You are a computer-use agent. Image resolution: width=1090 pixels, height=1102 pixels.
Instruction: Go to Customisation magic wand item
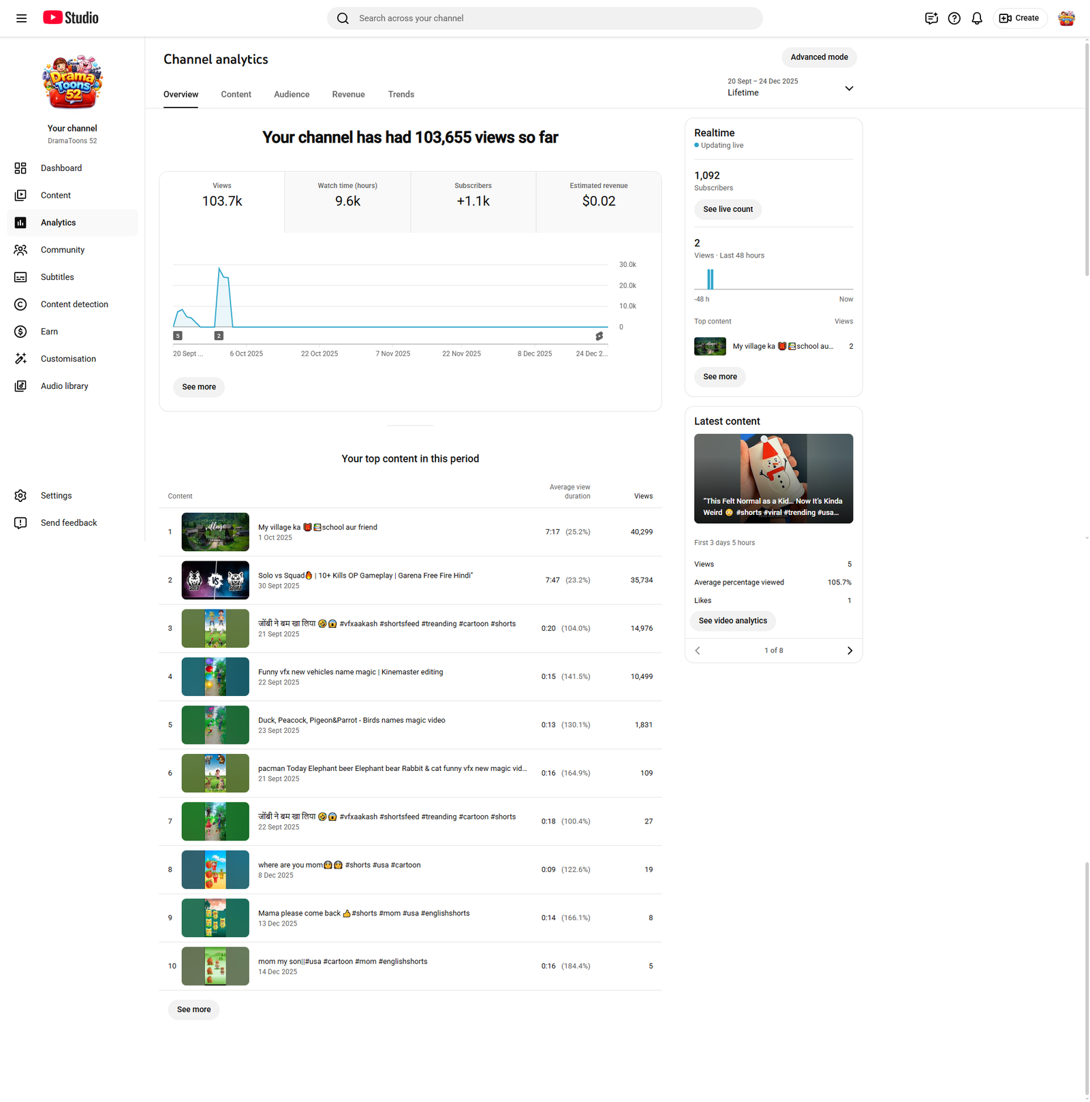67,359
